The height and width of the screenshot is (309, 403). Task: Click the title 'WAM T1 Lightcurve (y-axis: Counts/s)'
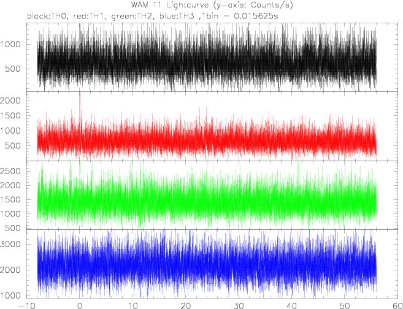[212, 5]
